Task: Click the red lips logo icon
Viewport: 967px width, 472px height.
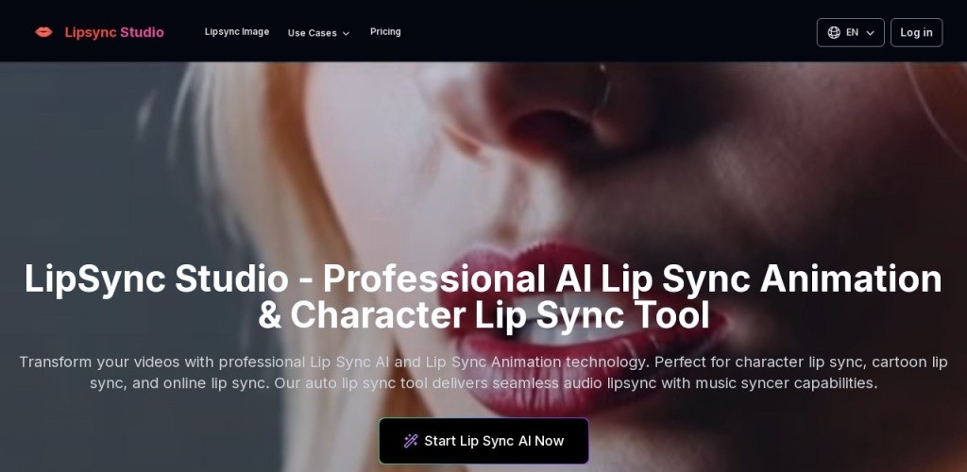Action: pyautogui.click(x=43, y=32)
